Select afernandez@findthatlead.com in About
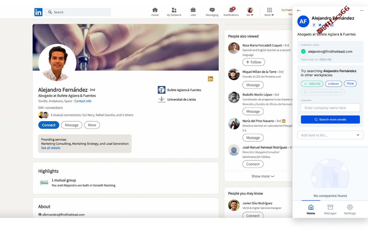The height and width of the screenshot is (230, 368). tap(64, 214)
